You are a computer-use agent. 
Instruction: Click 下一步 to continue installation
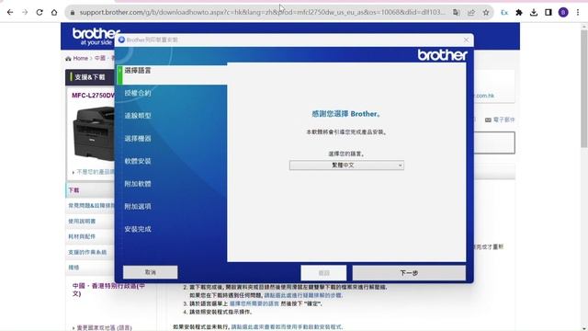[409, 273]
